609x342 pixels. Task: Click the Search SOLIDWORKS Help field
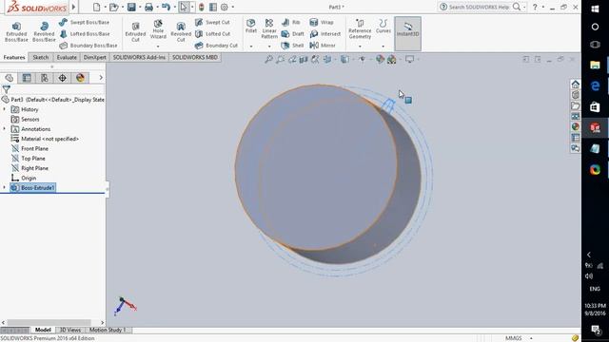479,7
